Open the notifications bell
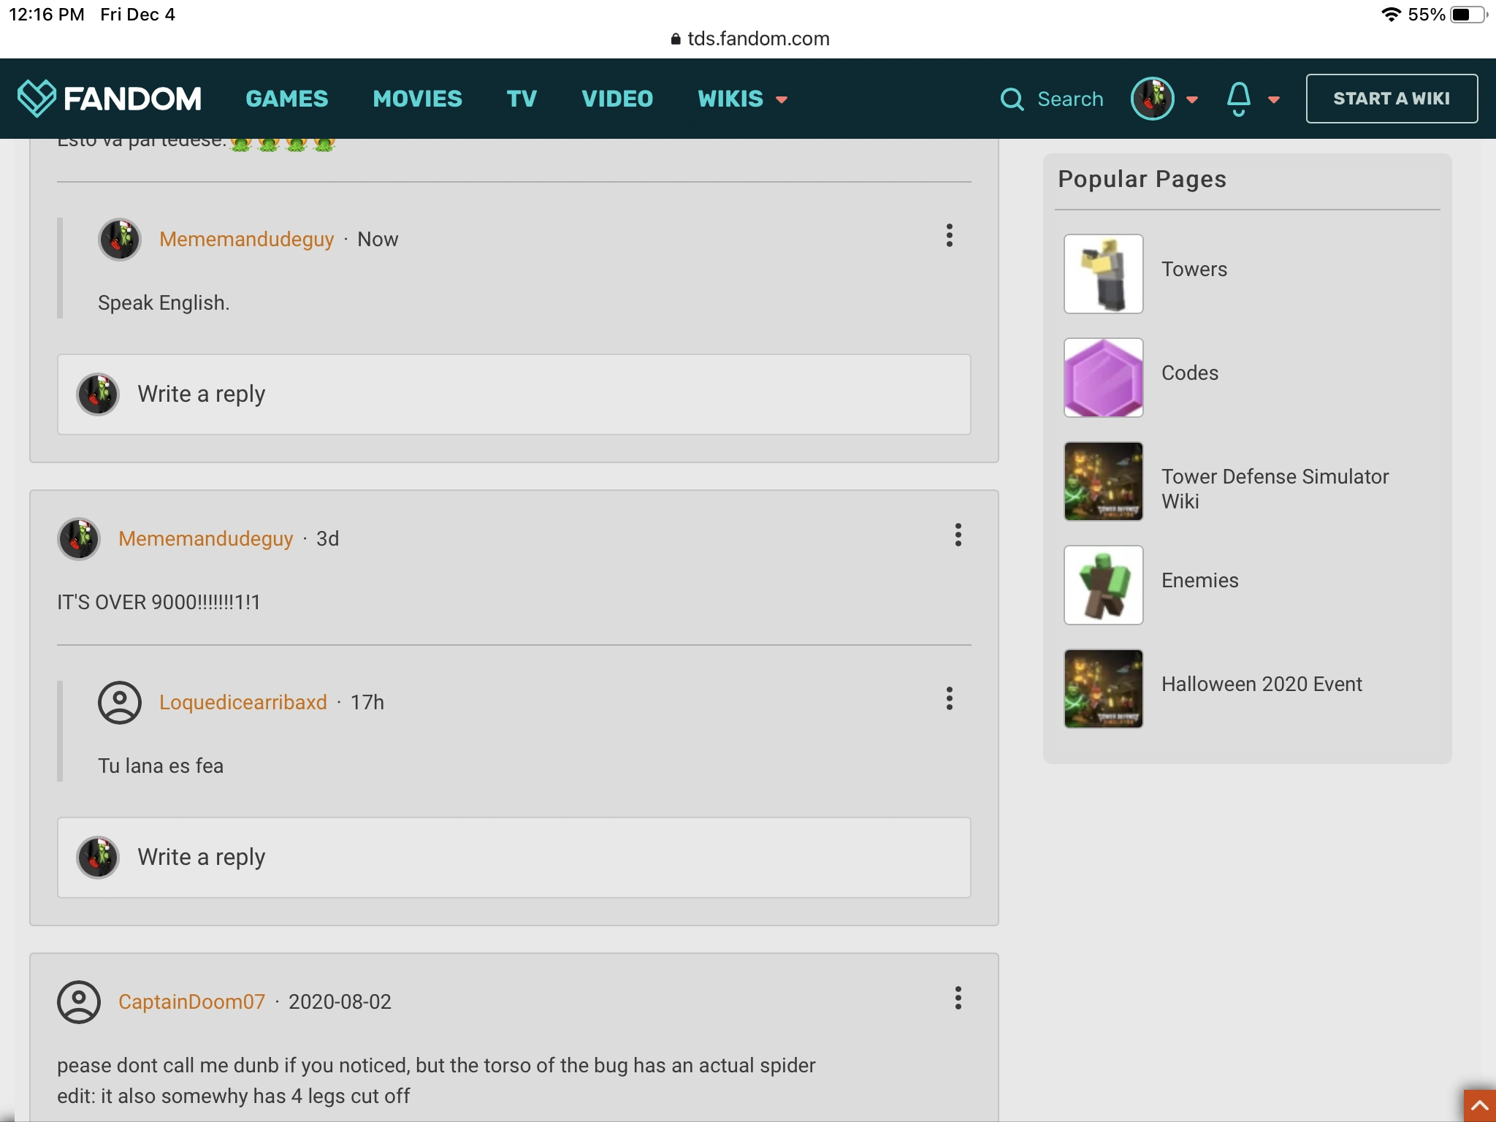This screenshot has height=1122, width=1496. coord(1238,99)
